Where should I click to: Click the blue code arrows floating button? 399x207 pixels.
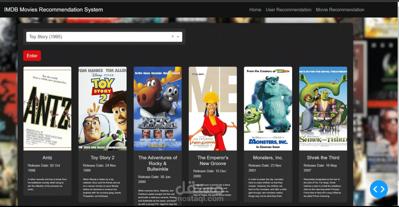379,189
